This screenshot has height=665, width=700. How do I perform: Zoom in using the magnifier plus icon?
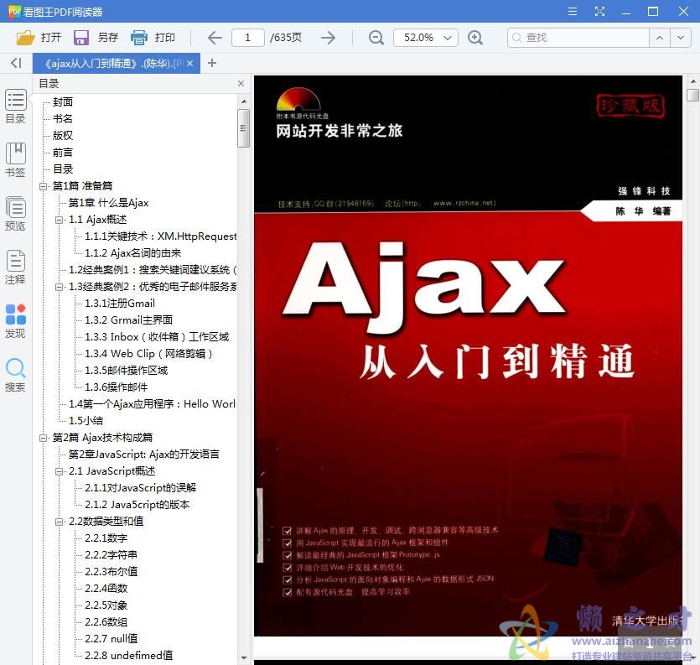(x=475, y=38)
